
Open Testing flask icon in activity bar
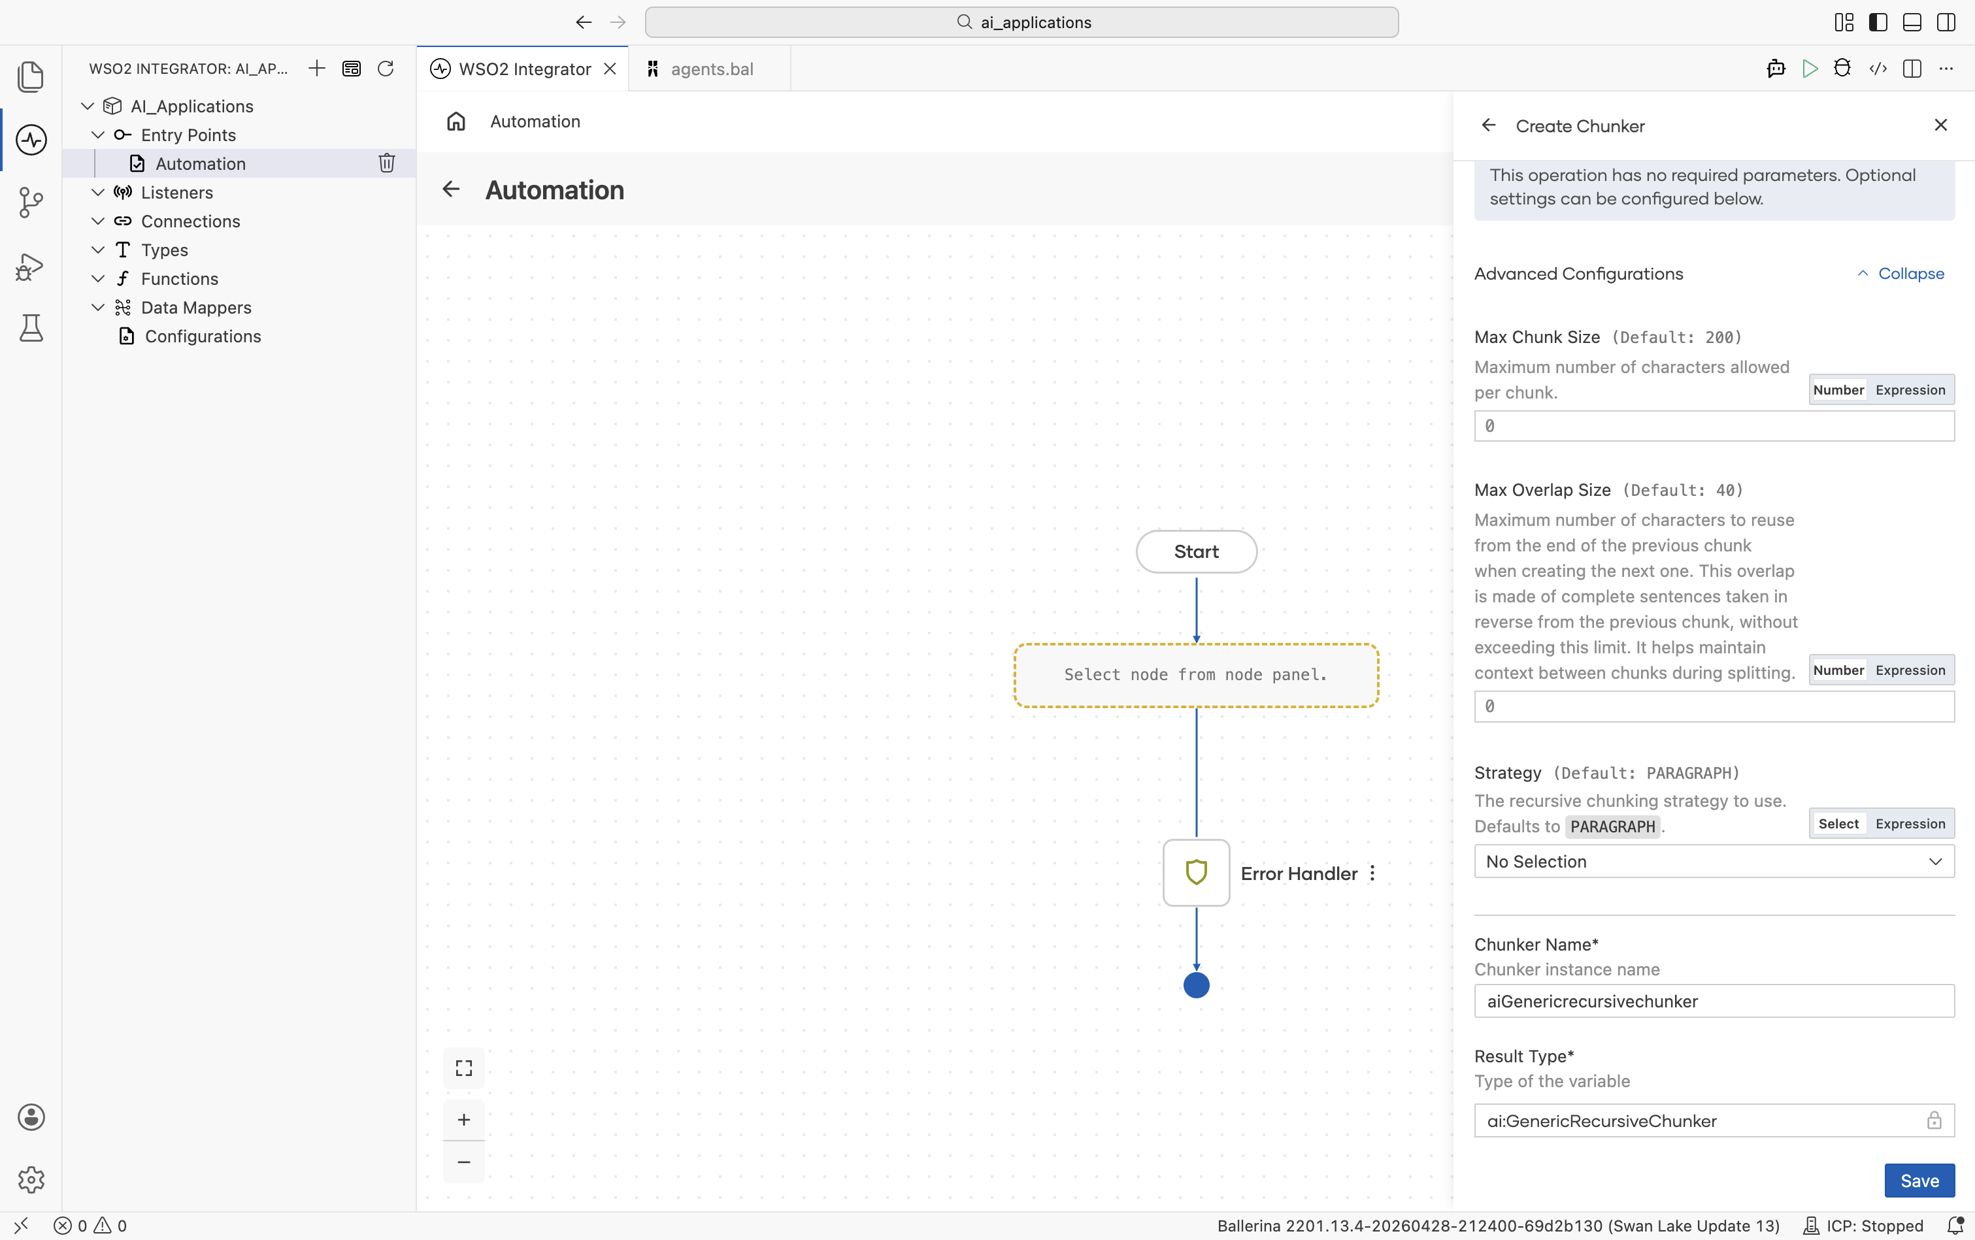(30, 328)
